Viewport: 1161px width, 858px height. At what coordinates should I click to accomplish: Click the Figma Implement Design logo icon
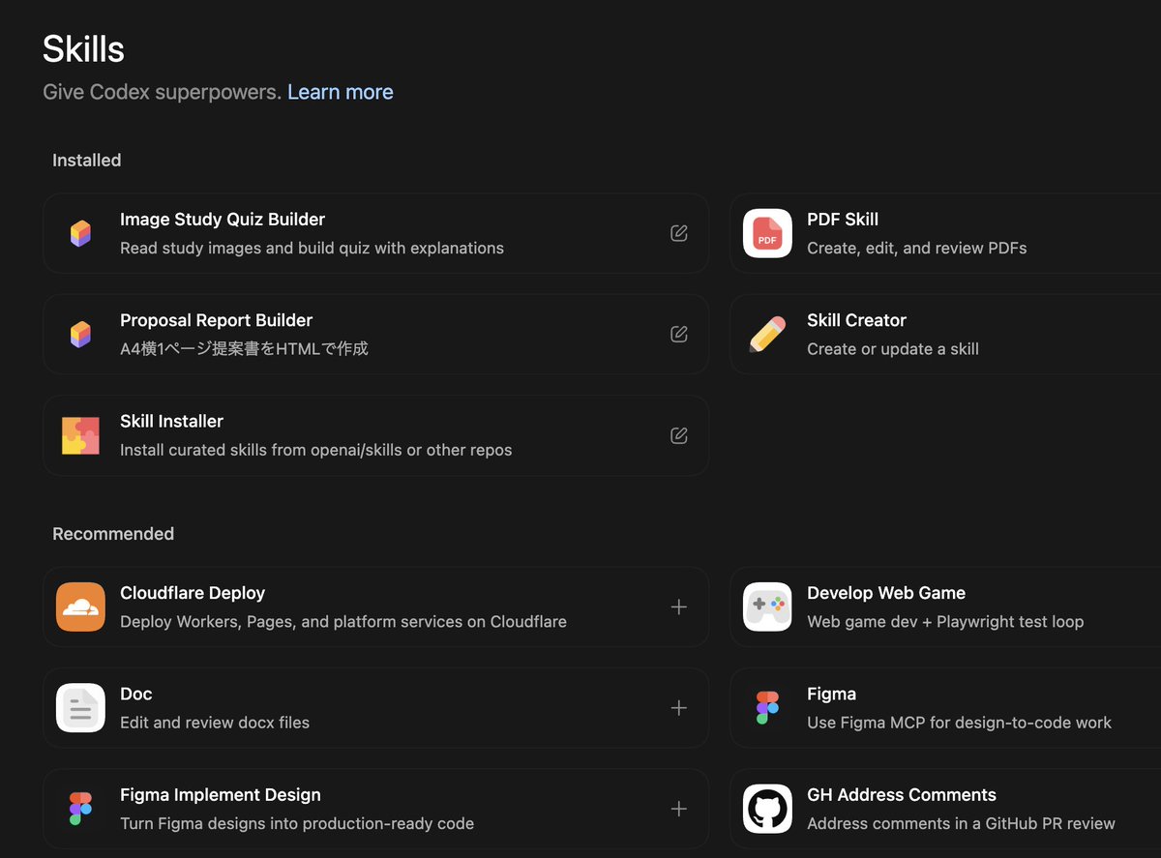[x=80, y=809]
